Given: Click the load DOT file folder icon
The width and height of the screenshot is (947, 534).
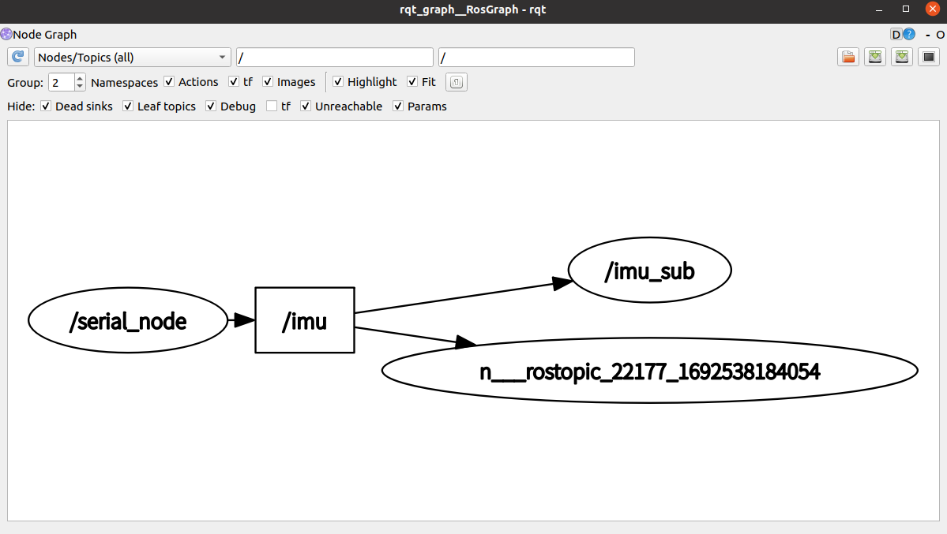Looking at the screenshot, I should point(848,57).
